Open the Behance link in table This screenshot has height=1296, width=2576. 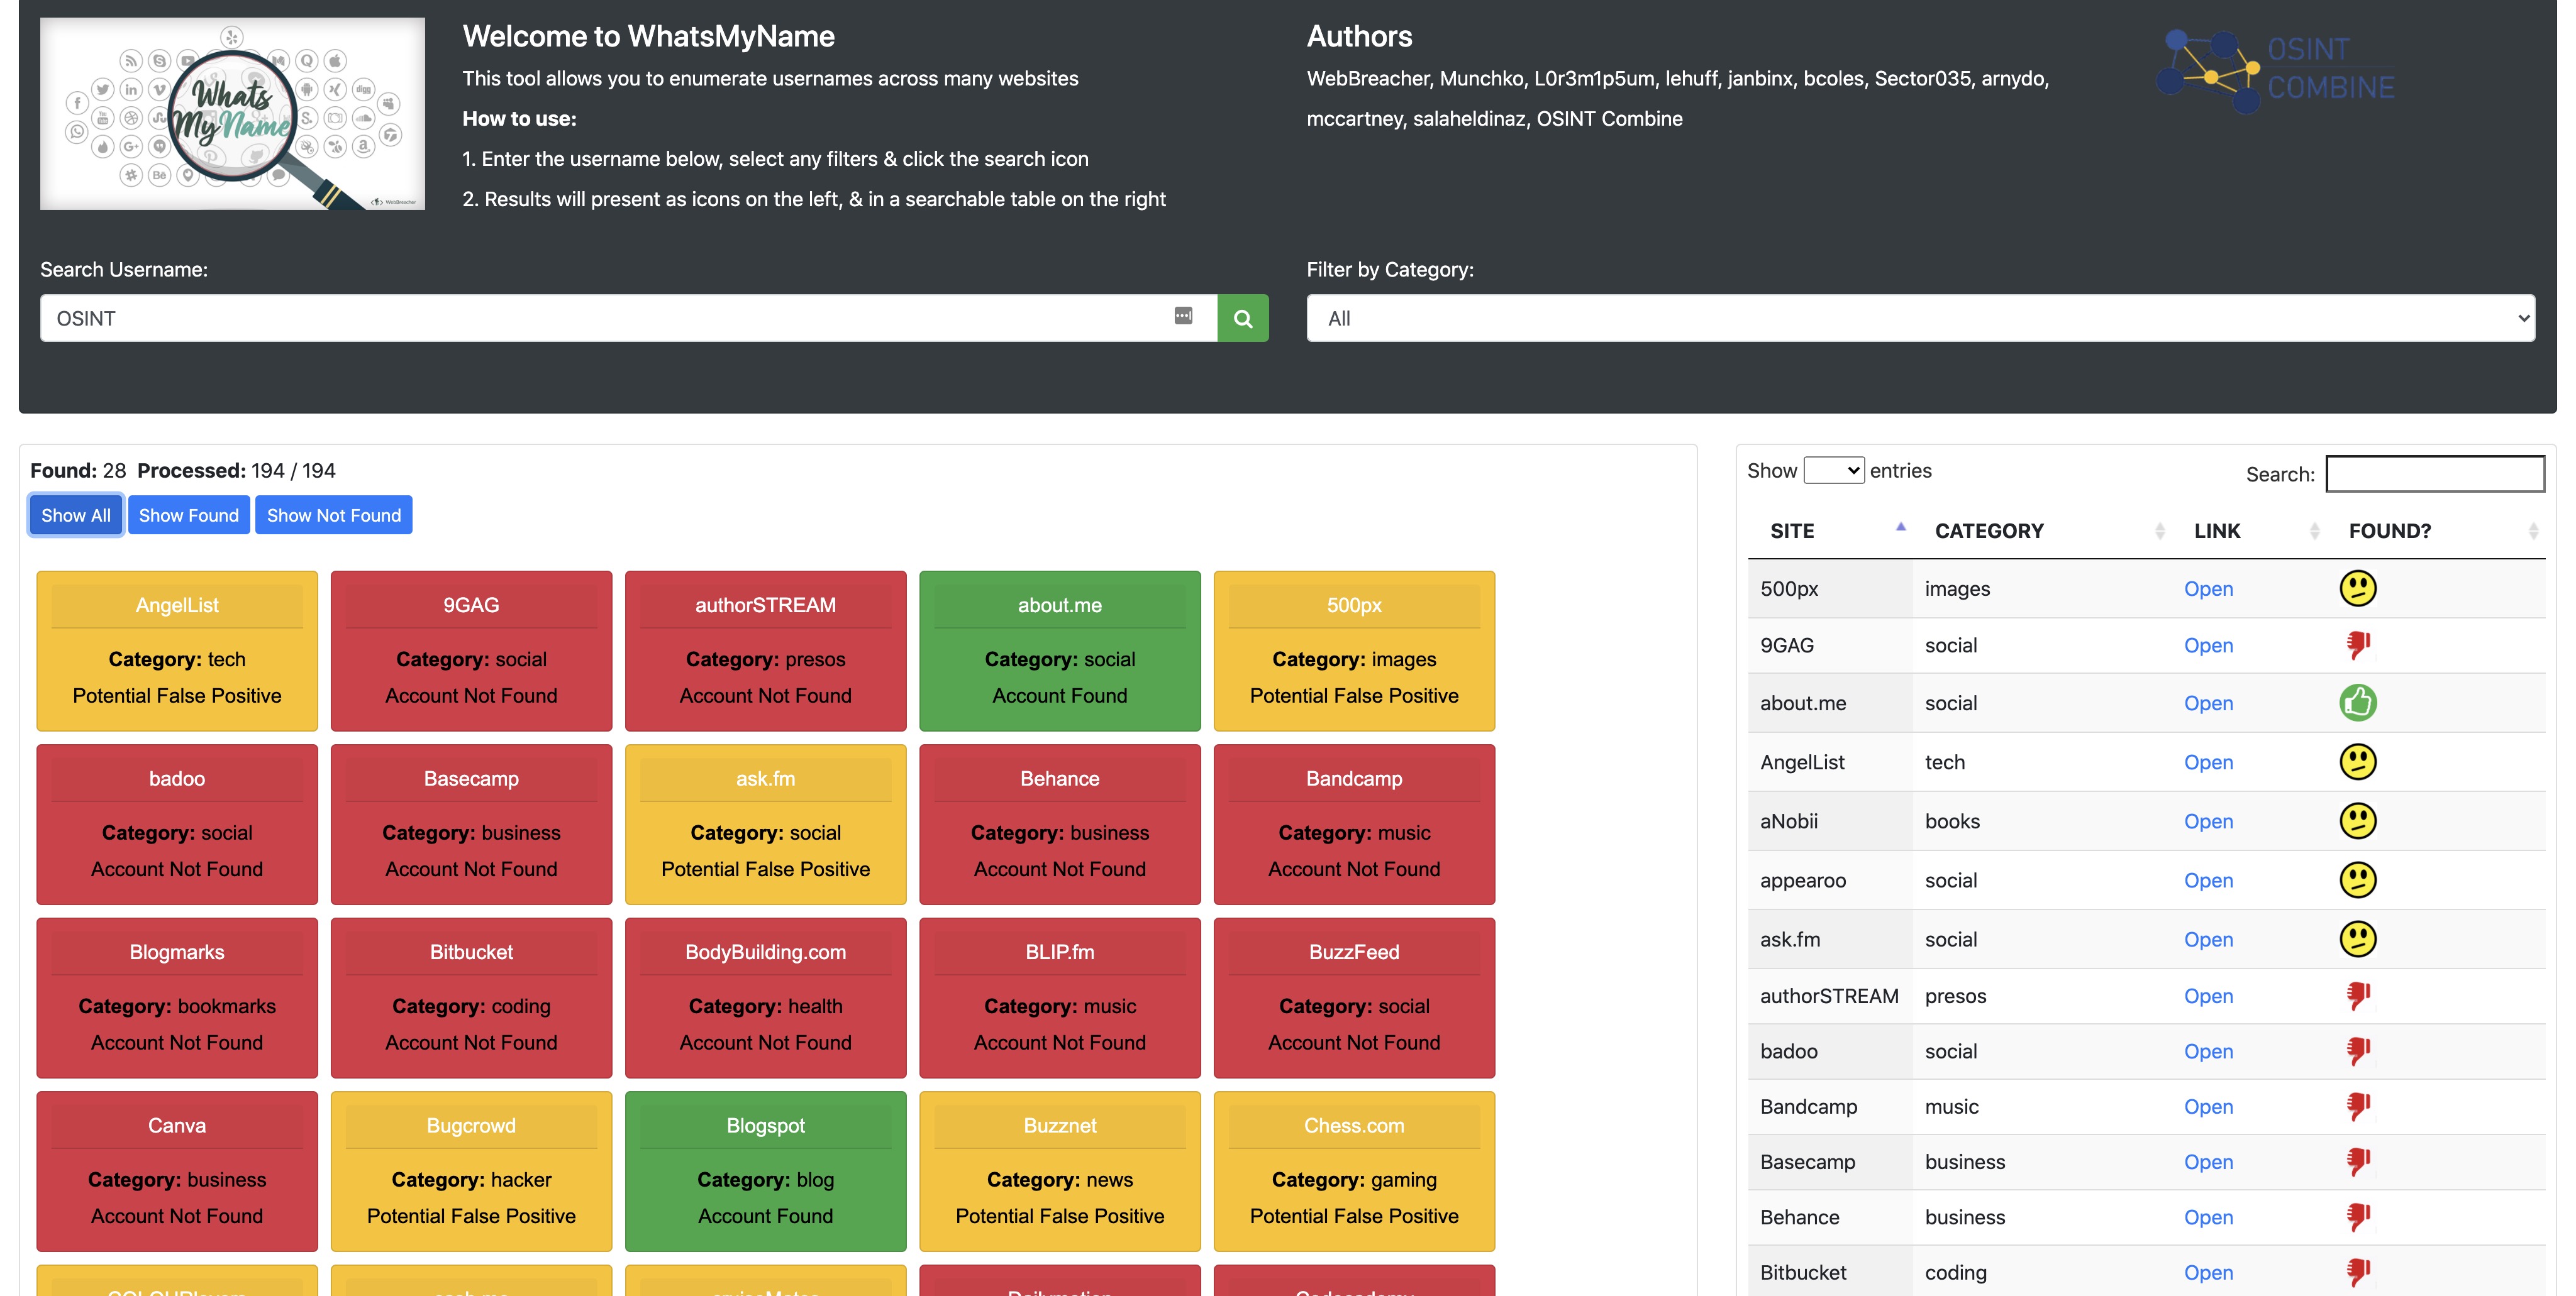pos(2208,1217)
